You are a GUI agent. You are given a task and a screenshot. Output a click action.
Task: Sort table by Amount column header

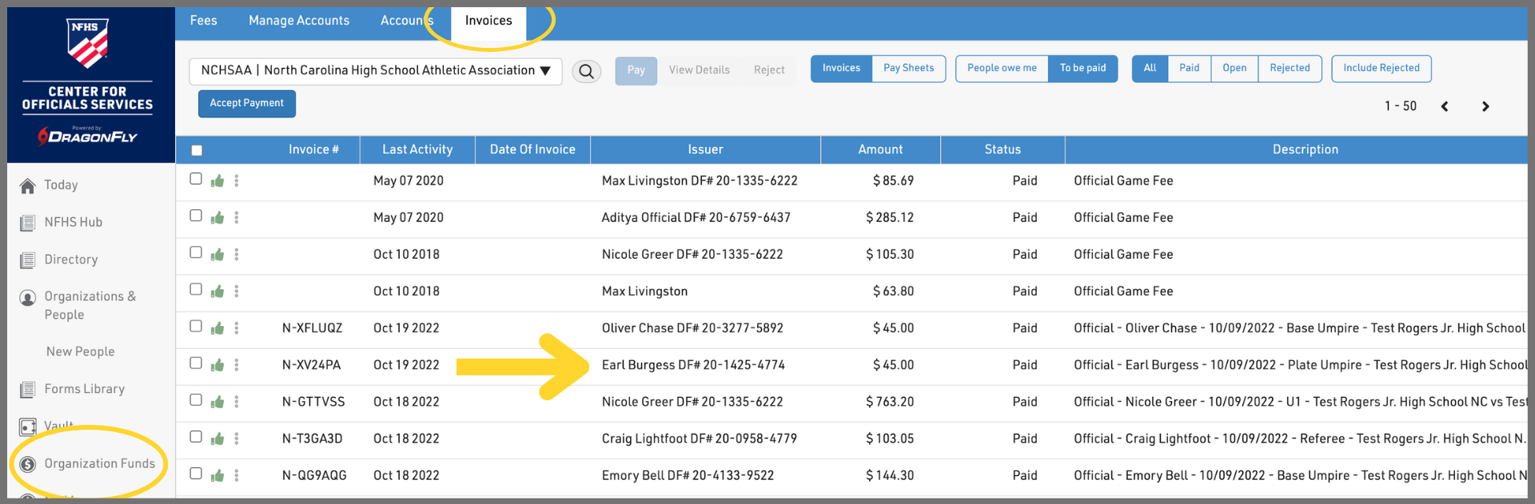pos(880,149)
